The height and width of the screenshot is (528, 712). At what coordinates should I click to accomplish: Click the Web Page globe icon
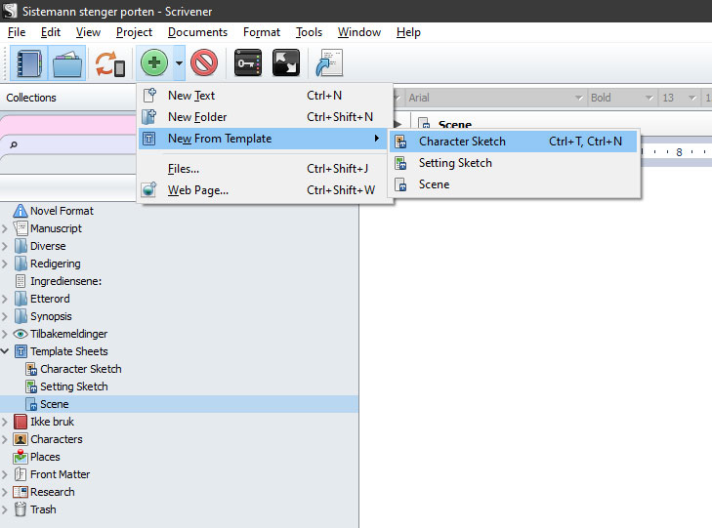(x=148, y=189)
